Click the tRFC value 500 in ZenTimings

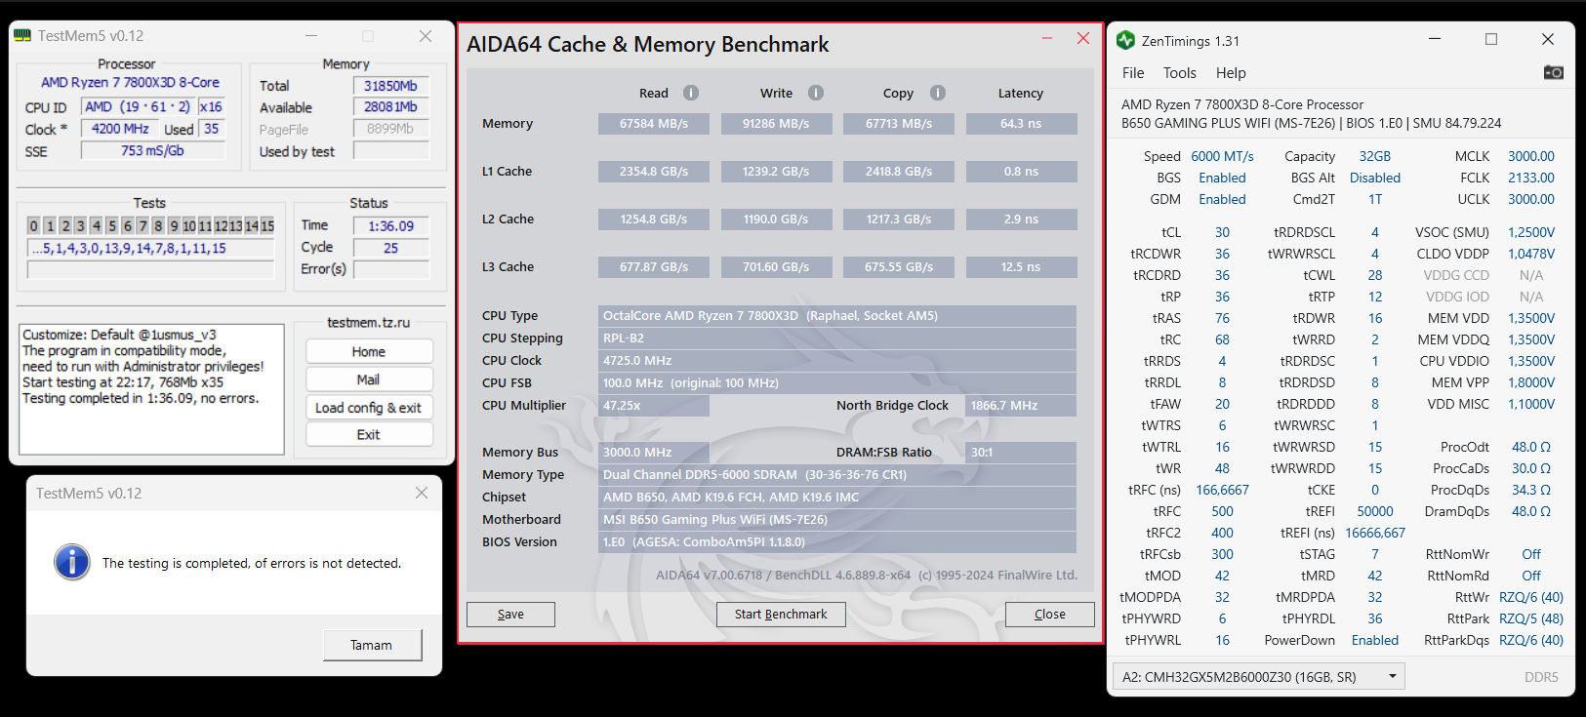pos(1222,511)
